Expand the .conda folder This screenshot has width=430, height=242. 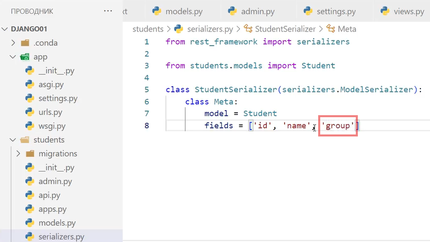click(14, 43)
